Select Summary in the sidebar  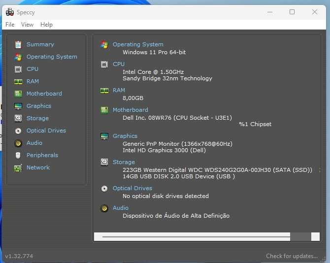pyautogui.click(x=40, y=44)
